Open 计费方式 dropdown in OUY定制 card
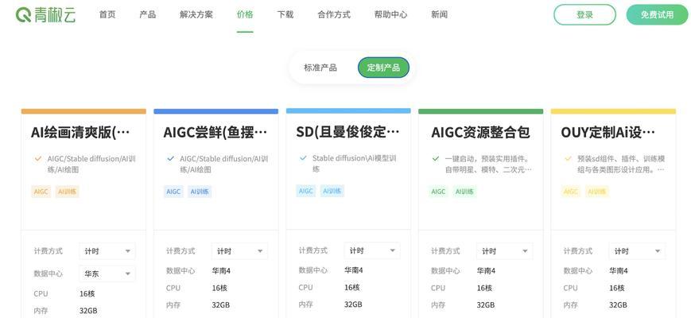Screen dimensions: 691x318 637,251
